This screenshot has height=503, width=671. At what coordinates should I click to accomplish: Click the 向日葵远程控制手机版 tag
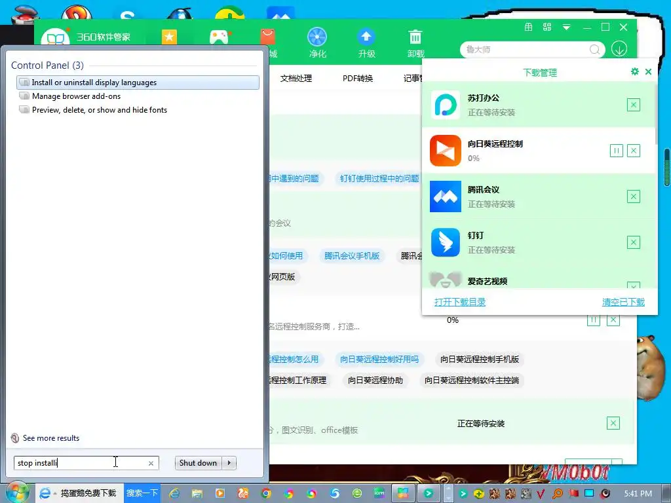click(x=480, y=360)
